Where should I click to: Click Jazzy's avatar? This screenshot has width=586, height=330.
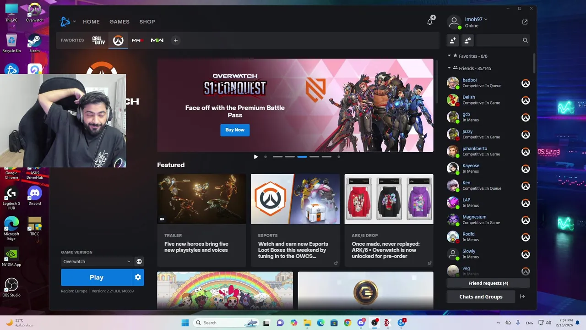[453, 134]
